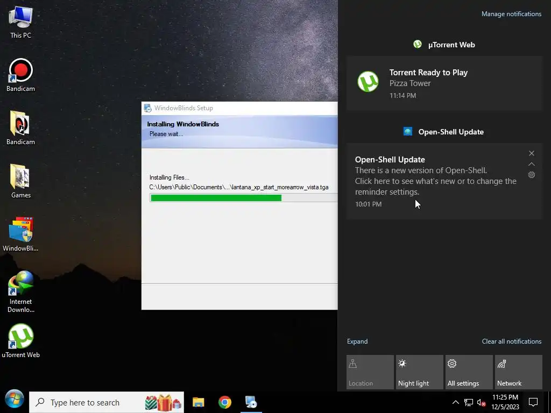This screenshot has height=413, width=551.
Task: Click the 'Installing WindowBlinds' heading
Action: pyautogui.click(x=183, y=124)
